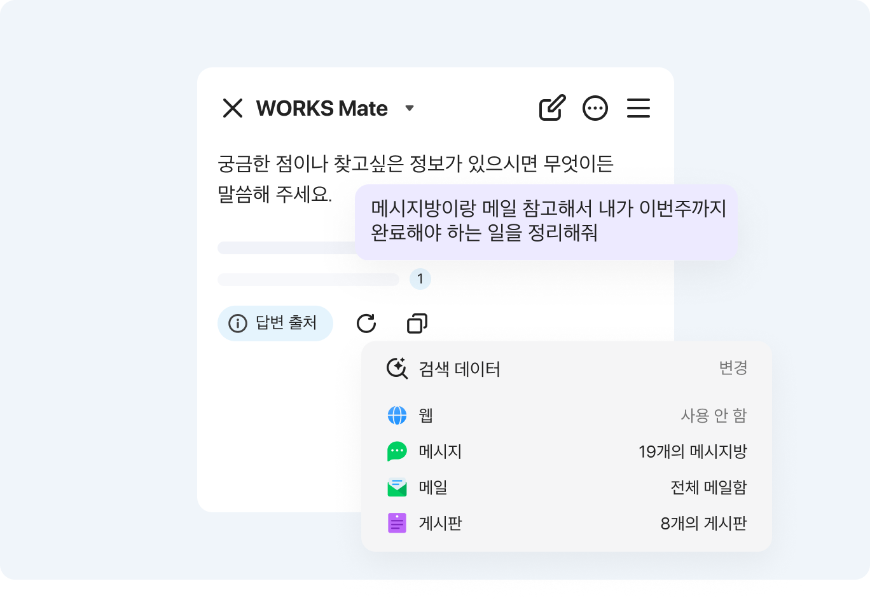The width and height of the screenshot is (870, 600).
Task: Expand the WORKS Mate dropdown arrow
Action: click(x=410, y=108)
